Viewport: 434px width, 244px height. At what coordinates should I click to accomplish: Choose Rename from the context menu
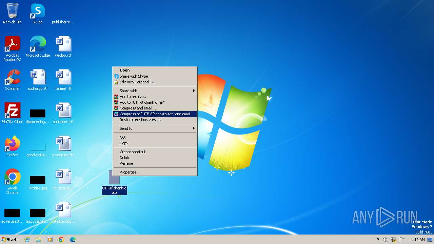pos(155,163)
